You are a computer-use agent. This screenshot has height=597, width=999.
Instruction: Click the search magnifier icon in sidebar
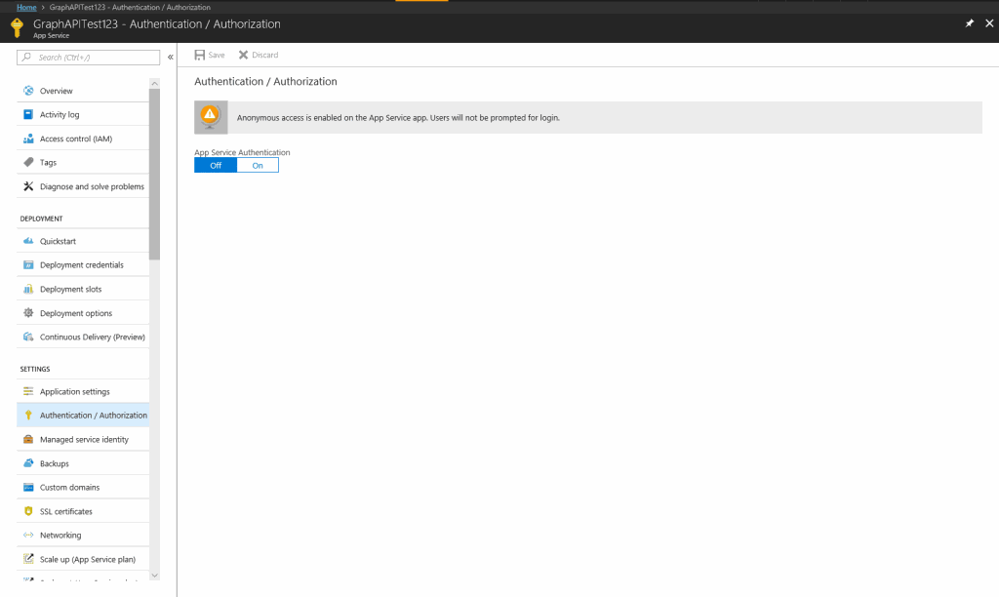click(x=26, y=58)
